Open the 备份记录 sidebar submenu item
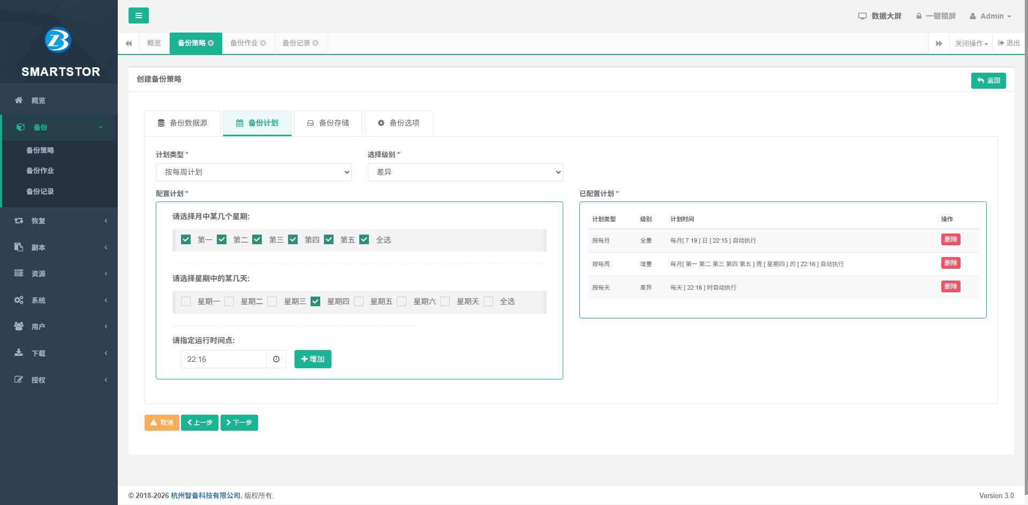This screenshot has height=505, width=1028. 40,191
